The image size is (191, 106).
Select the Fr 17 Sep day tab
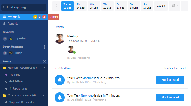click(x=121, y=6)
